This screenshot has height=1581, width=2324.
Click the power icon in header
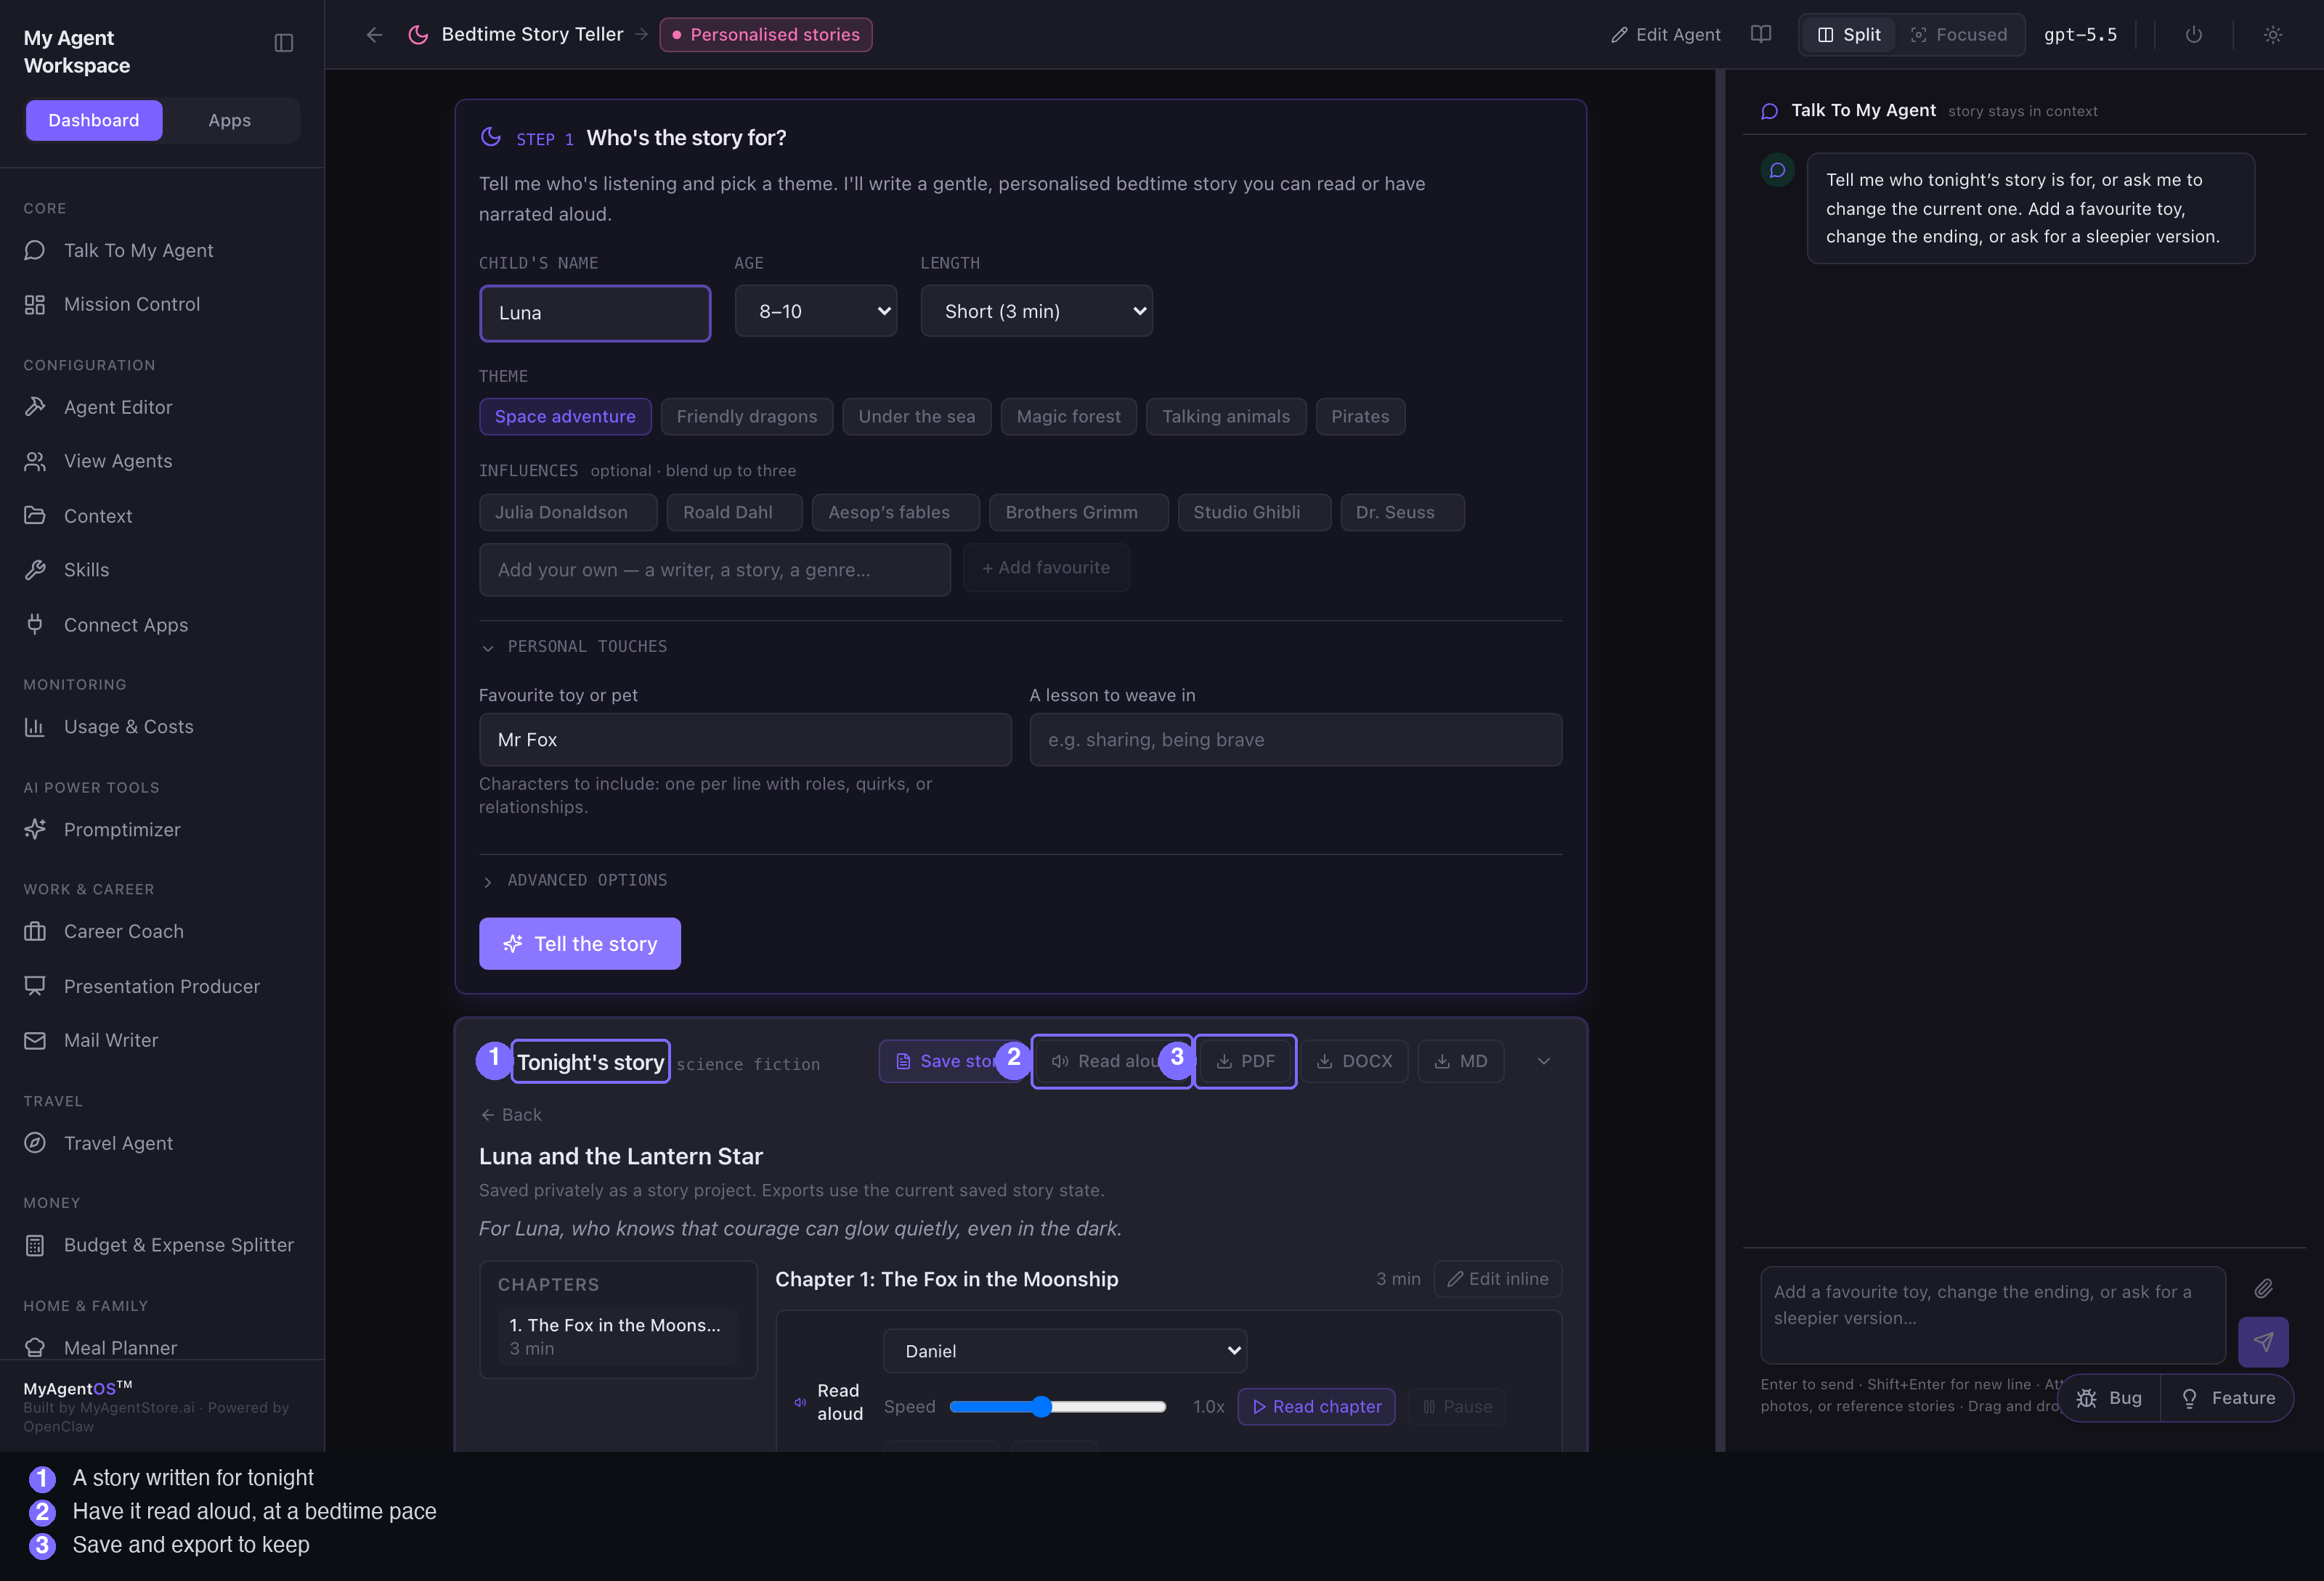pos(2194,35)
